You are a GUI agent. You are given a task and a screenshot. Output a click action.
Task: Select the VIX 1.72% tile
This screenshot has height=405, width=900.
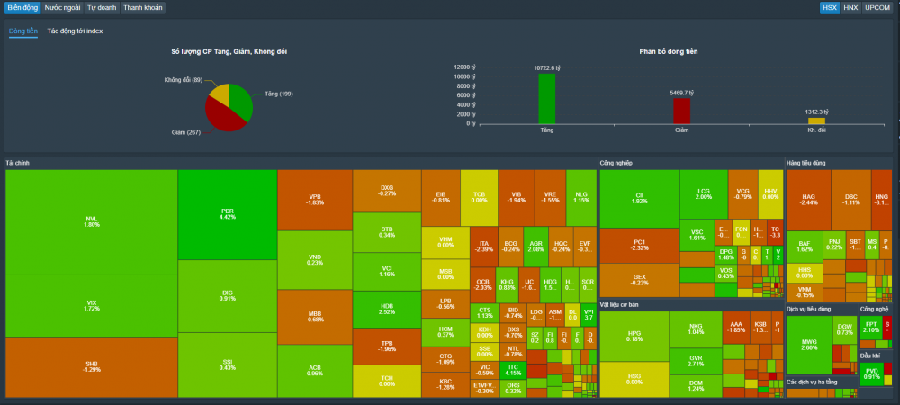91,306
